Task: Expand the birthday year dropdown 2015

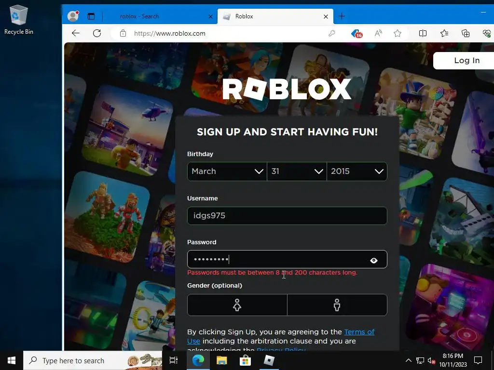Action: pyautogui.click(x=357, y=172)
